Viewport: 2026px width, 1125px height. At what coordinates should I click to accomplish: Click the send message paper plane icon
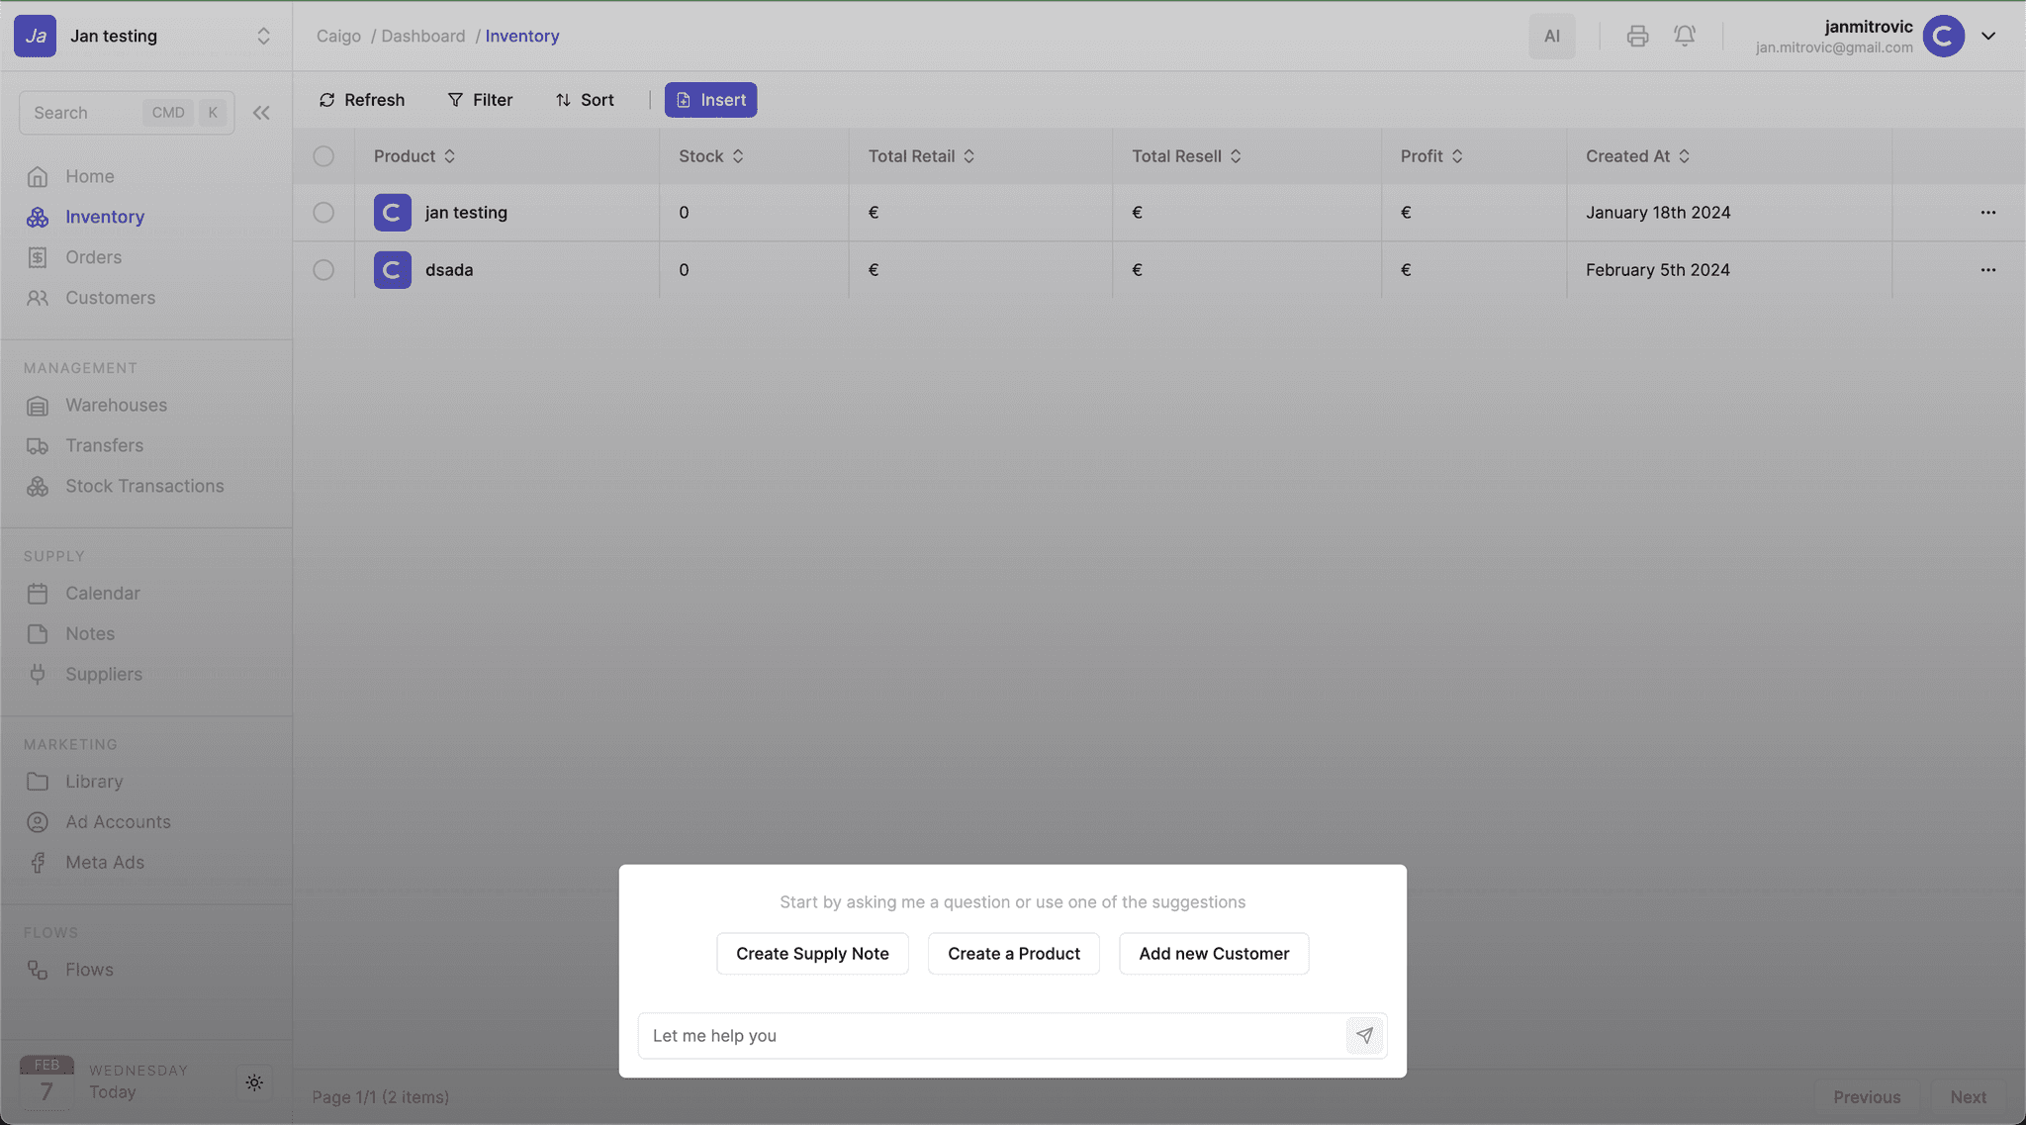tap(1364, 1035)
